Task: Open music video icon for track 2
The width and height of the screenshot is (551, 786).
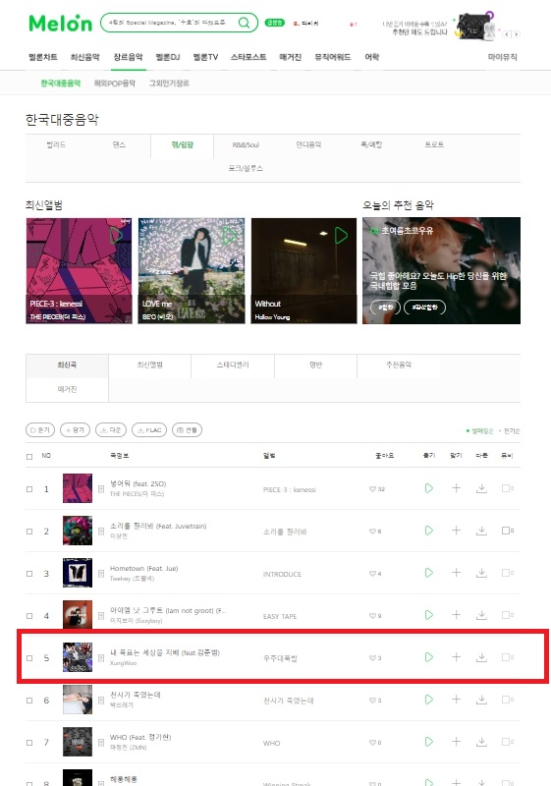Action: point(507,531)
